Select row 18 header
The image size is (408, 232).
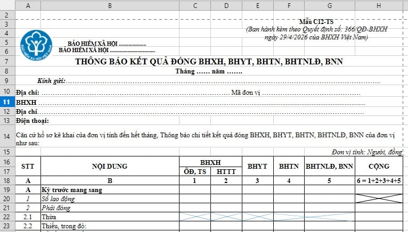(x=7, y=180)
